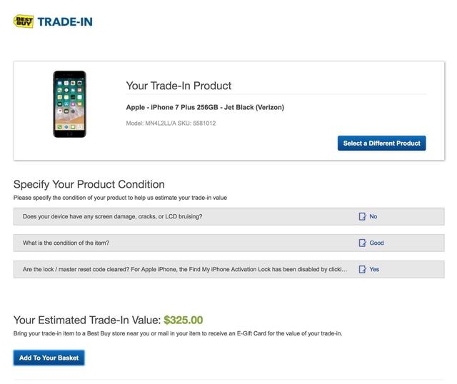
Task: Click the $325.00 estimated trade-in value
Action: [184, 320]
